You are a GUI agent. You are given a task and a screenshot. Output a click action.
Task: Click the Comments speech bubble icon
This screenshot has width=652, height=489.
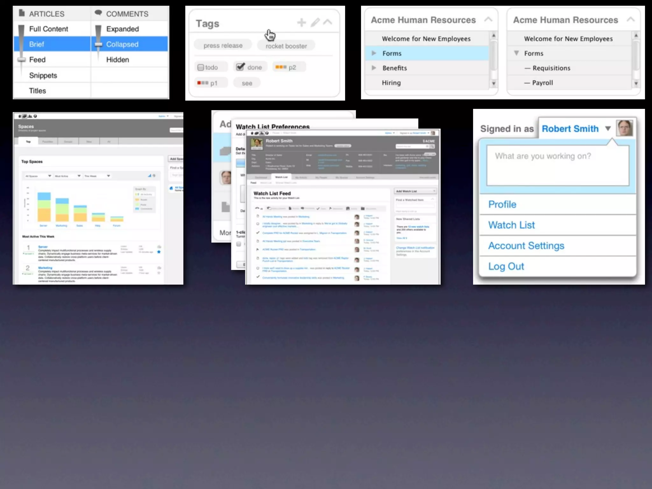click(x=98, y=13)
